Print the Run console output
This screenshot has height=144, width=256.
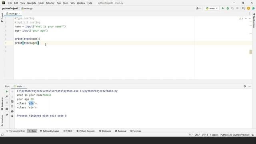pos(12,111)
